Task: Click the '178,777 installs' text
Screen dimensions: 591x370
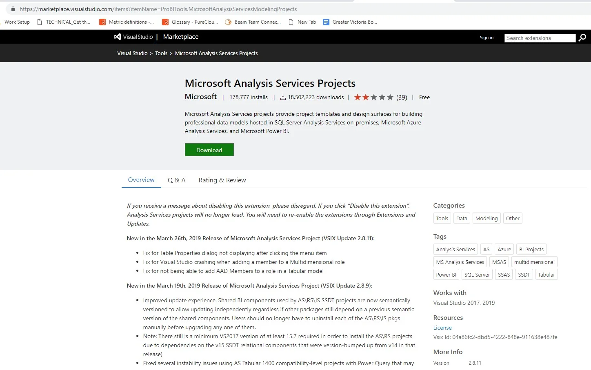Action: (249, 97)
